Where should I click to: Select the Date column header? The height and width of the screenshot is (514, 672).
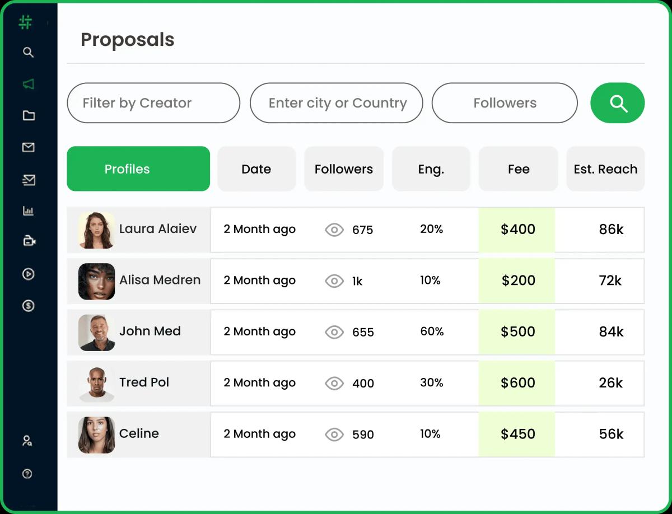[x=256, y=169]
